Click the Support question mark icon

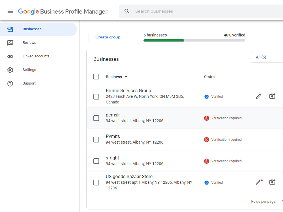[x=10, y=84]
